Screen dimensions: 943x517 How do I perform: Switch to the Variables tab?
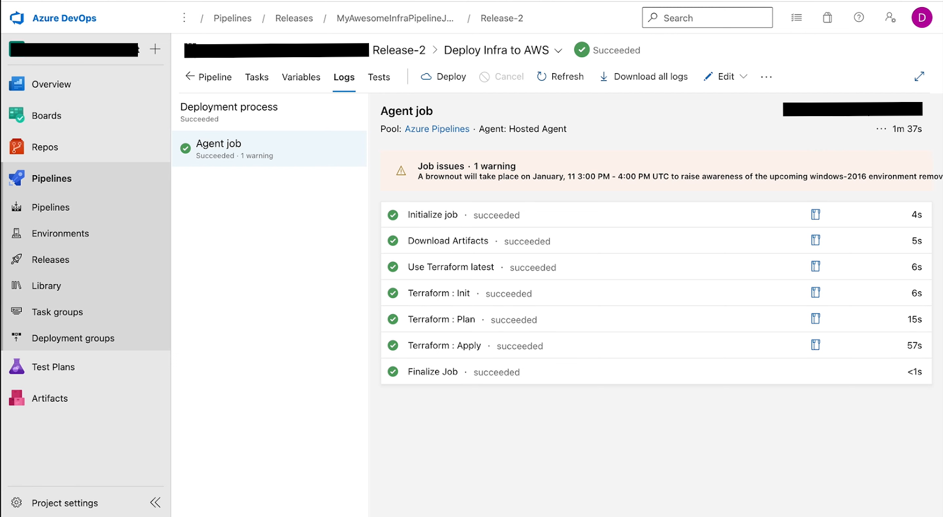point(301,77)
